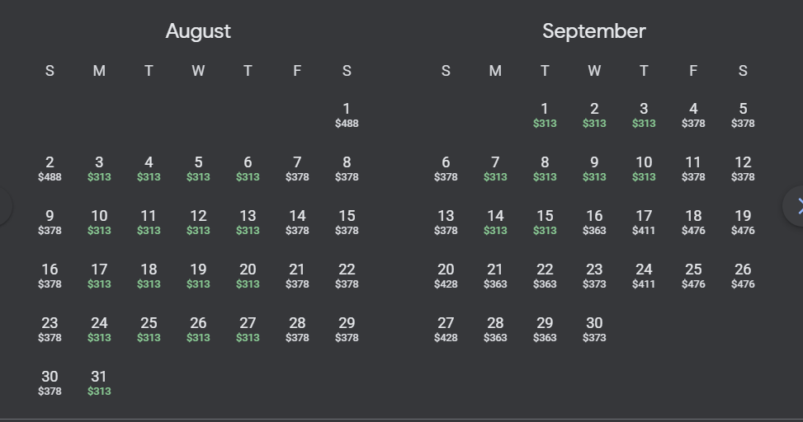Click September 17 priced $411
This screenshot has height=422, width=803.
coord(644,222)
